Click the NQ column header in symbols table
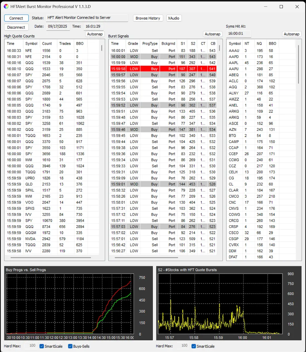Screen dimensions: 306x352 coord(259,44)
